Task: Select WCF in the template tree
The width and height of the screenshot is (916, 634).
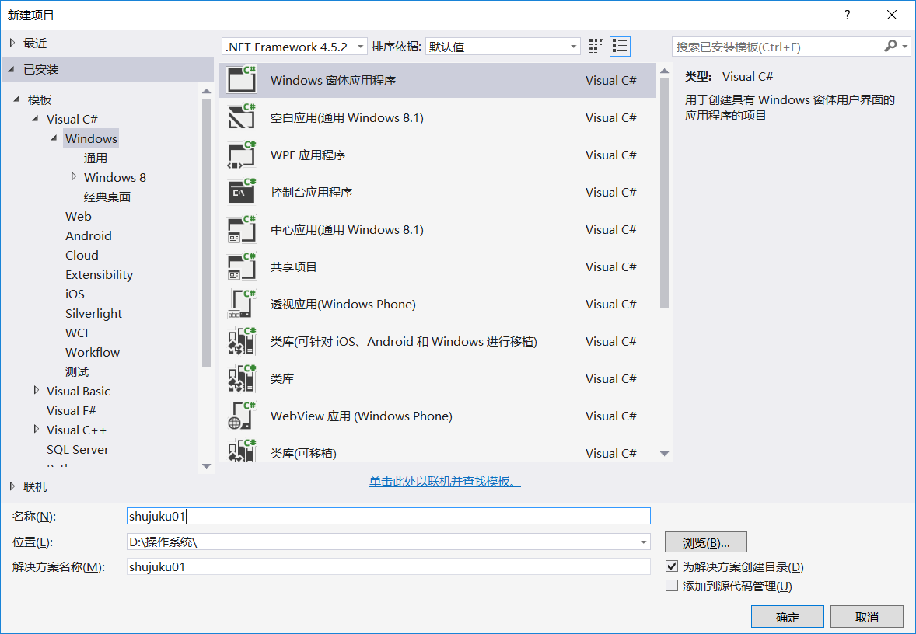Action: [78, 333]
